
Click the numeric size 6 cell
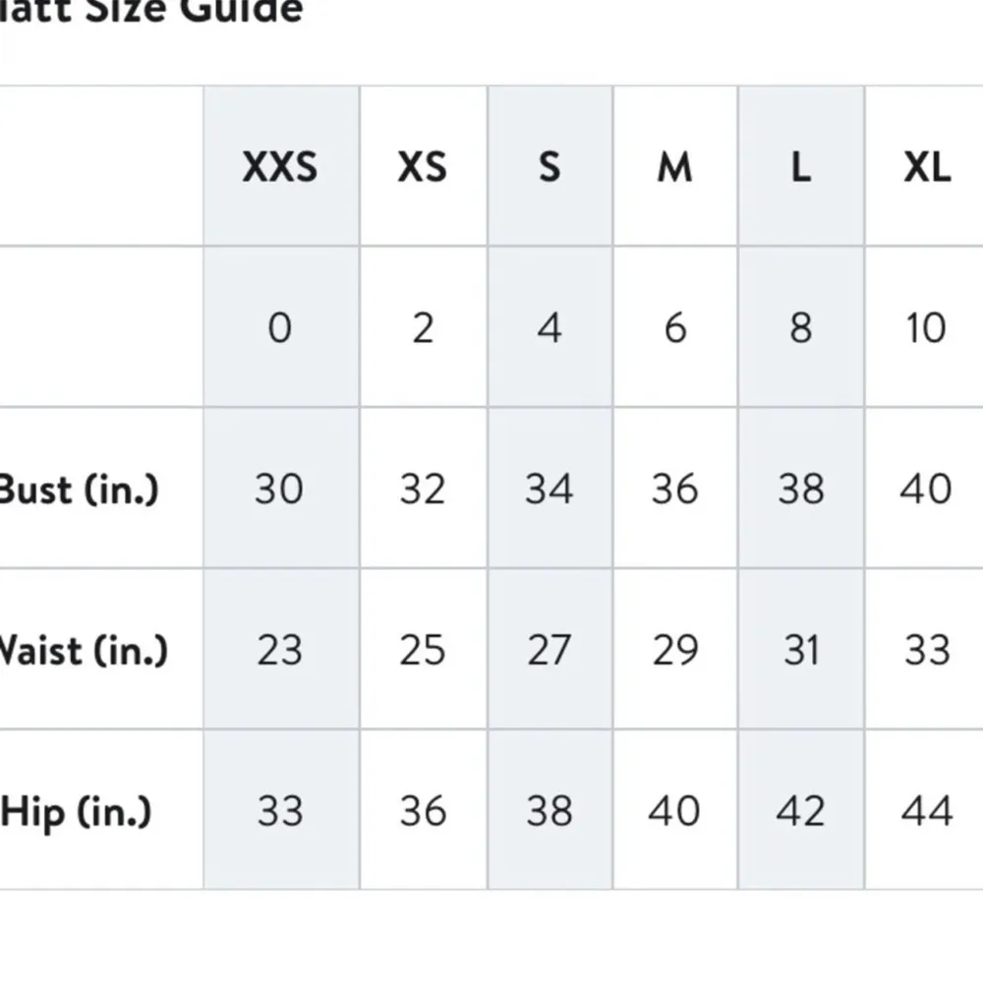[674, 328]
